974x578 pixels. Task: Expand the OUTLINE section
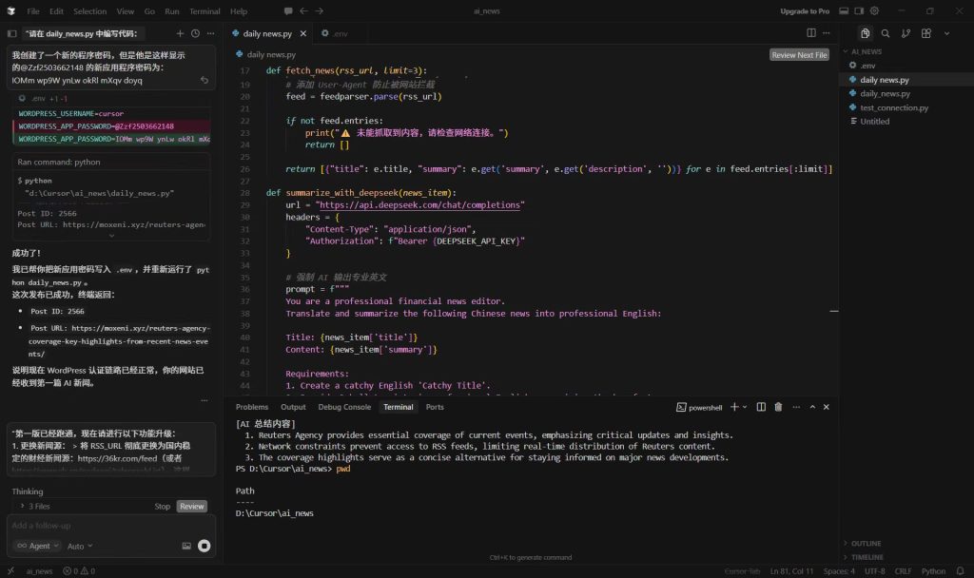(867, 544)
